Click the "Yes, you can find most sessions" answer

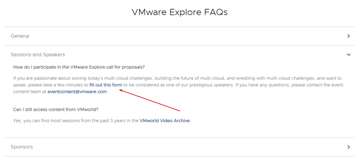[102, 121]
